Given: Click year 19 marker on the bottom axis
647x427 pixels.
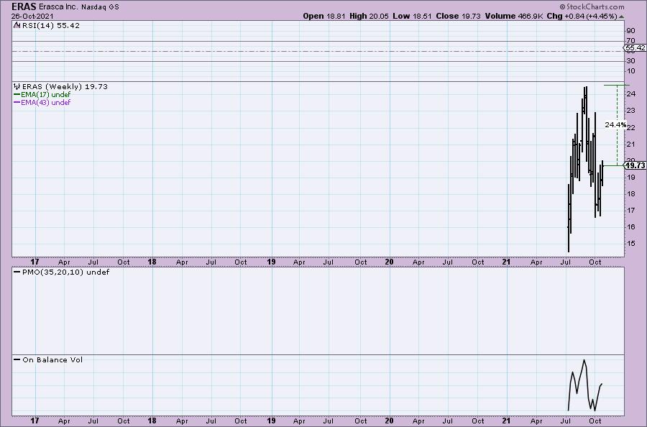Looking at the screenshot, I should (271, 421).
